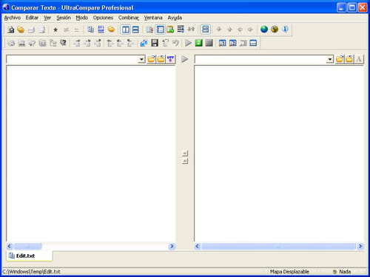
Task: Click the gray undo arrow icon
Action: (175, 43)
